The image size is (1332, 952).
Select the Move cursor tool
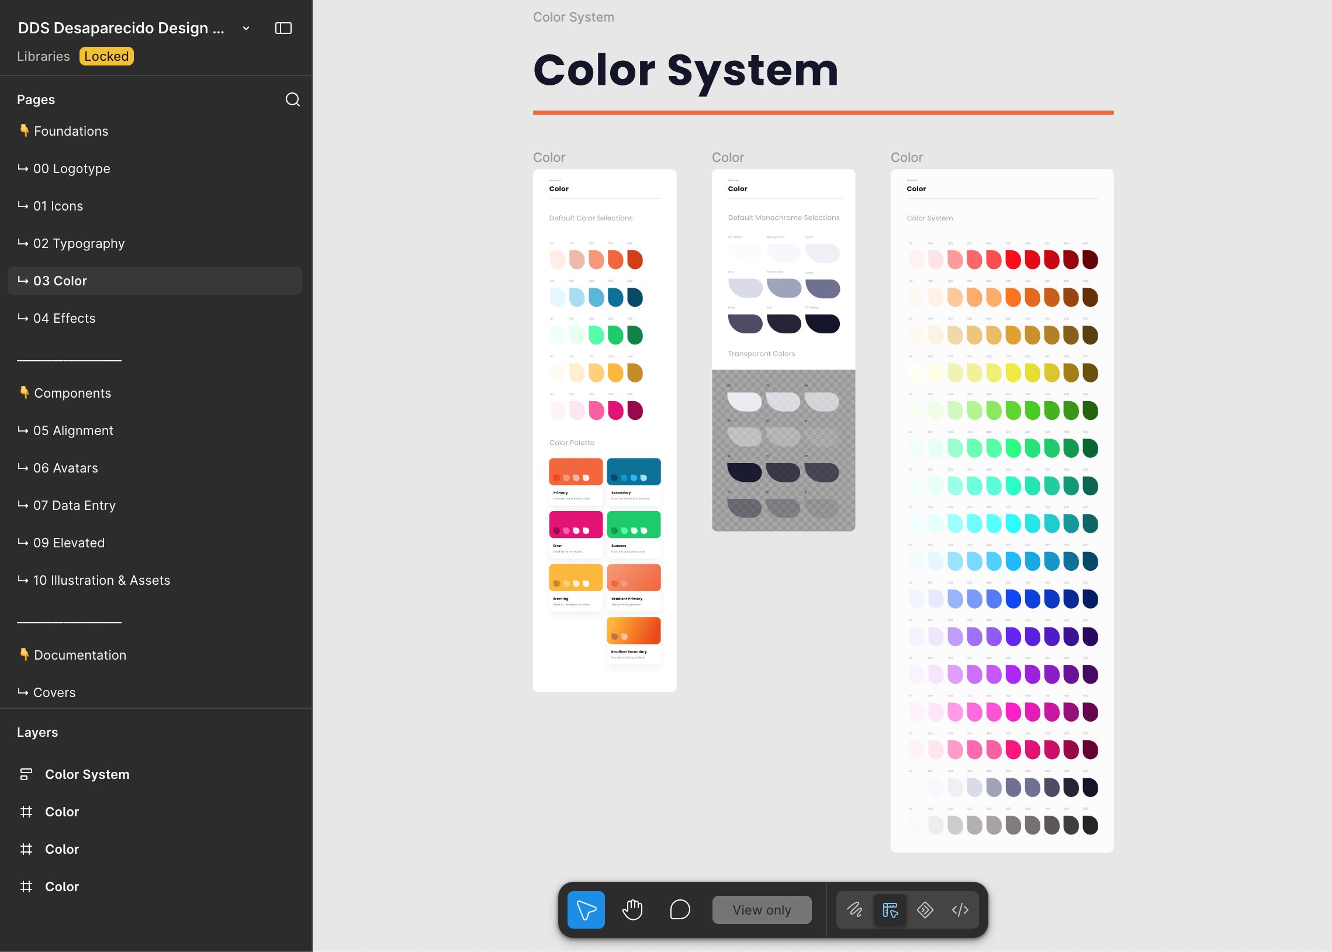click(586, 910)
